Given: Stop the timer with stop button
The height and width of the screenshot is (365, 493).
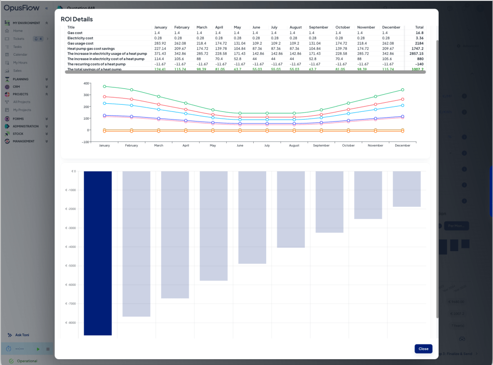Looking at the screenshot, I should point(48,349).
